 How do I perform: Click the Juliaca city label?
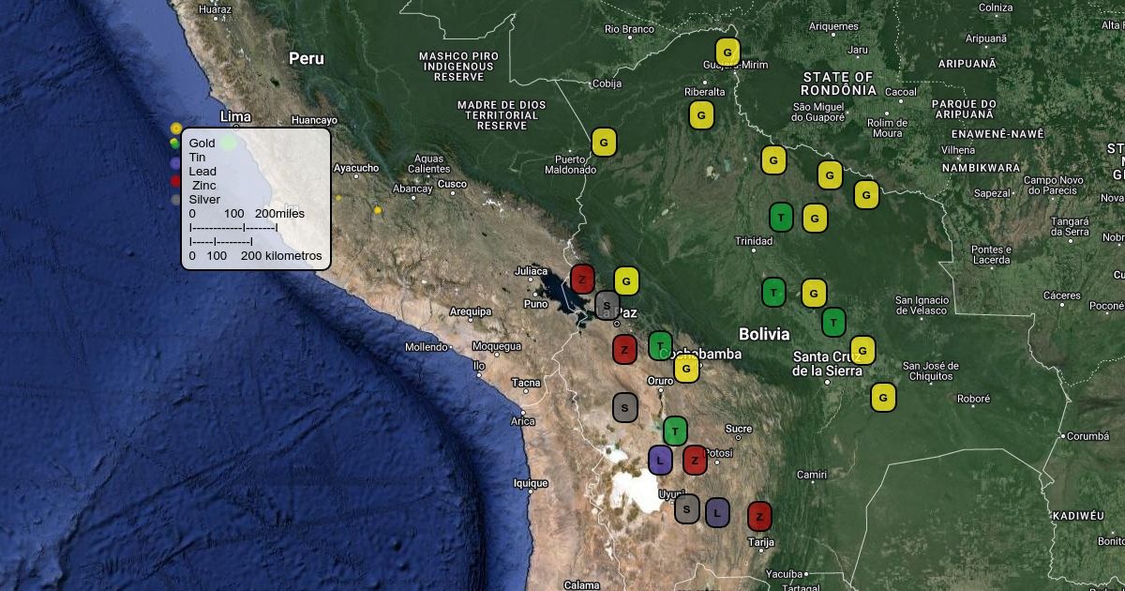[x=531, y=271]
